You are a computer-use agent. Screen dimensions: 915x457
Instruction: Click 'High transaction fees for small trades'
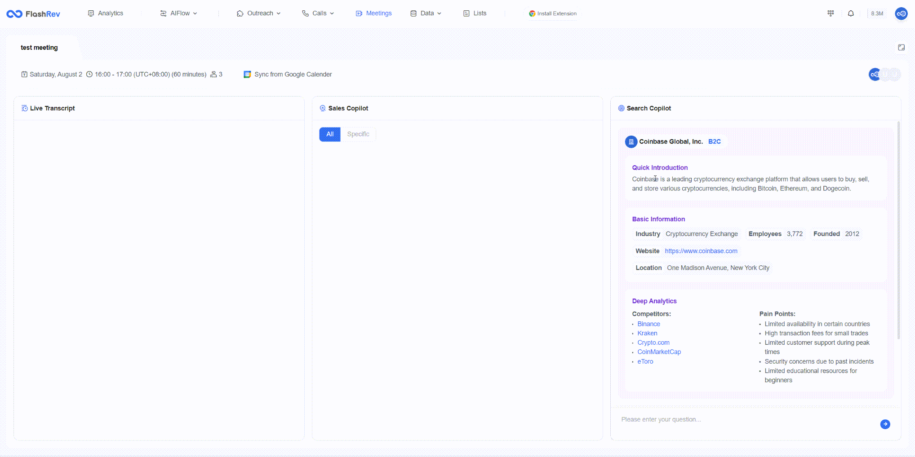click(x=816, y=334)
